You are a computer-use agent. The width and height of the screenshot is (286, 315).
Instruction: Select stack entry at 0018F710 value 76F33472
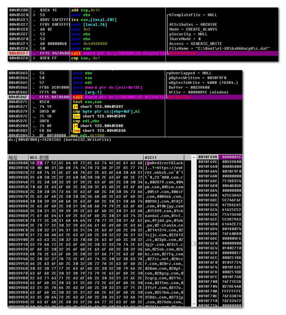tap(220, 301)
